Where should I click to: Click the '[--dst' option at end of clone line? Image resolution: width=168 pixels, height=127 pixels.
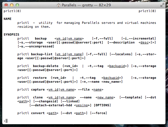pos(150,98)
